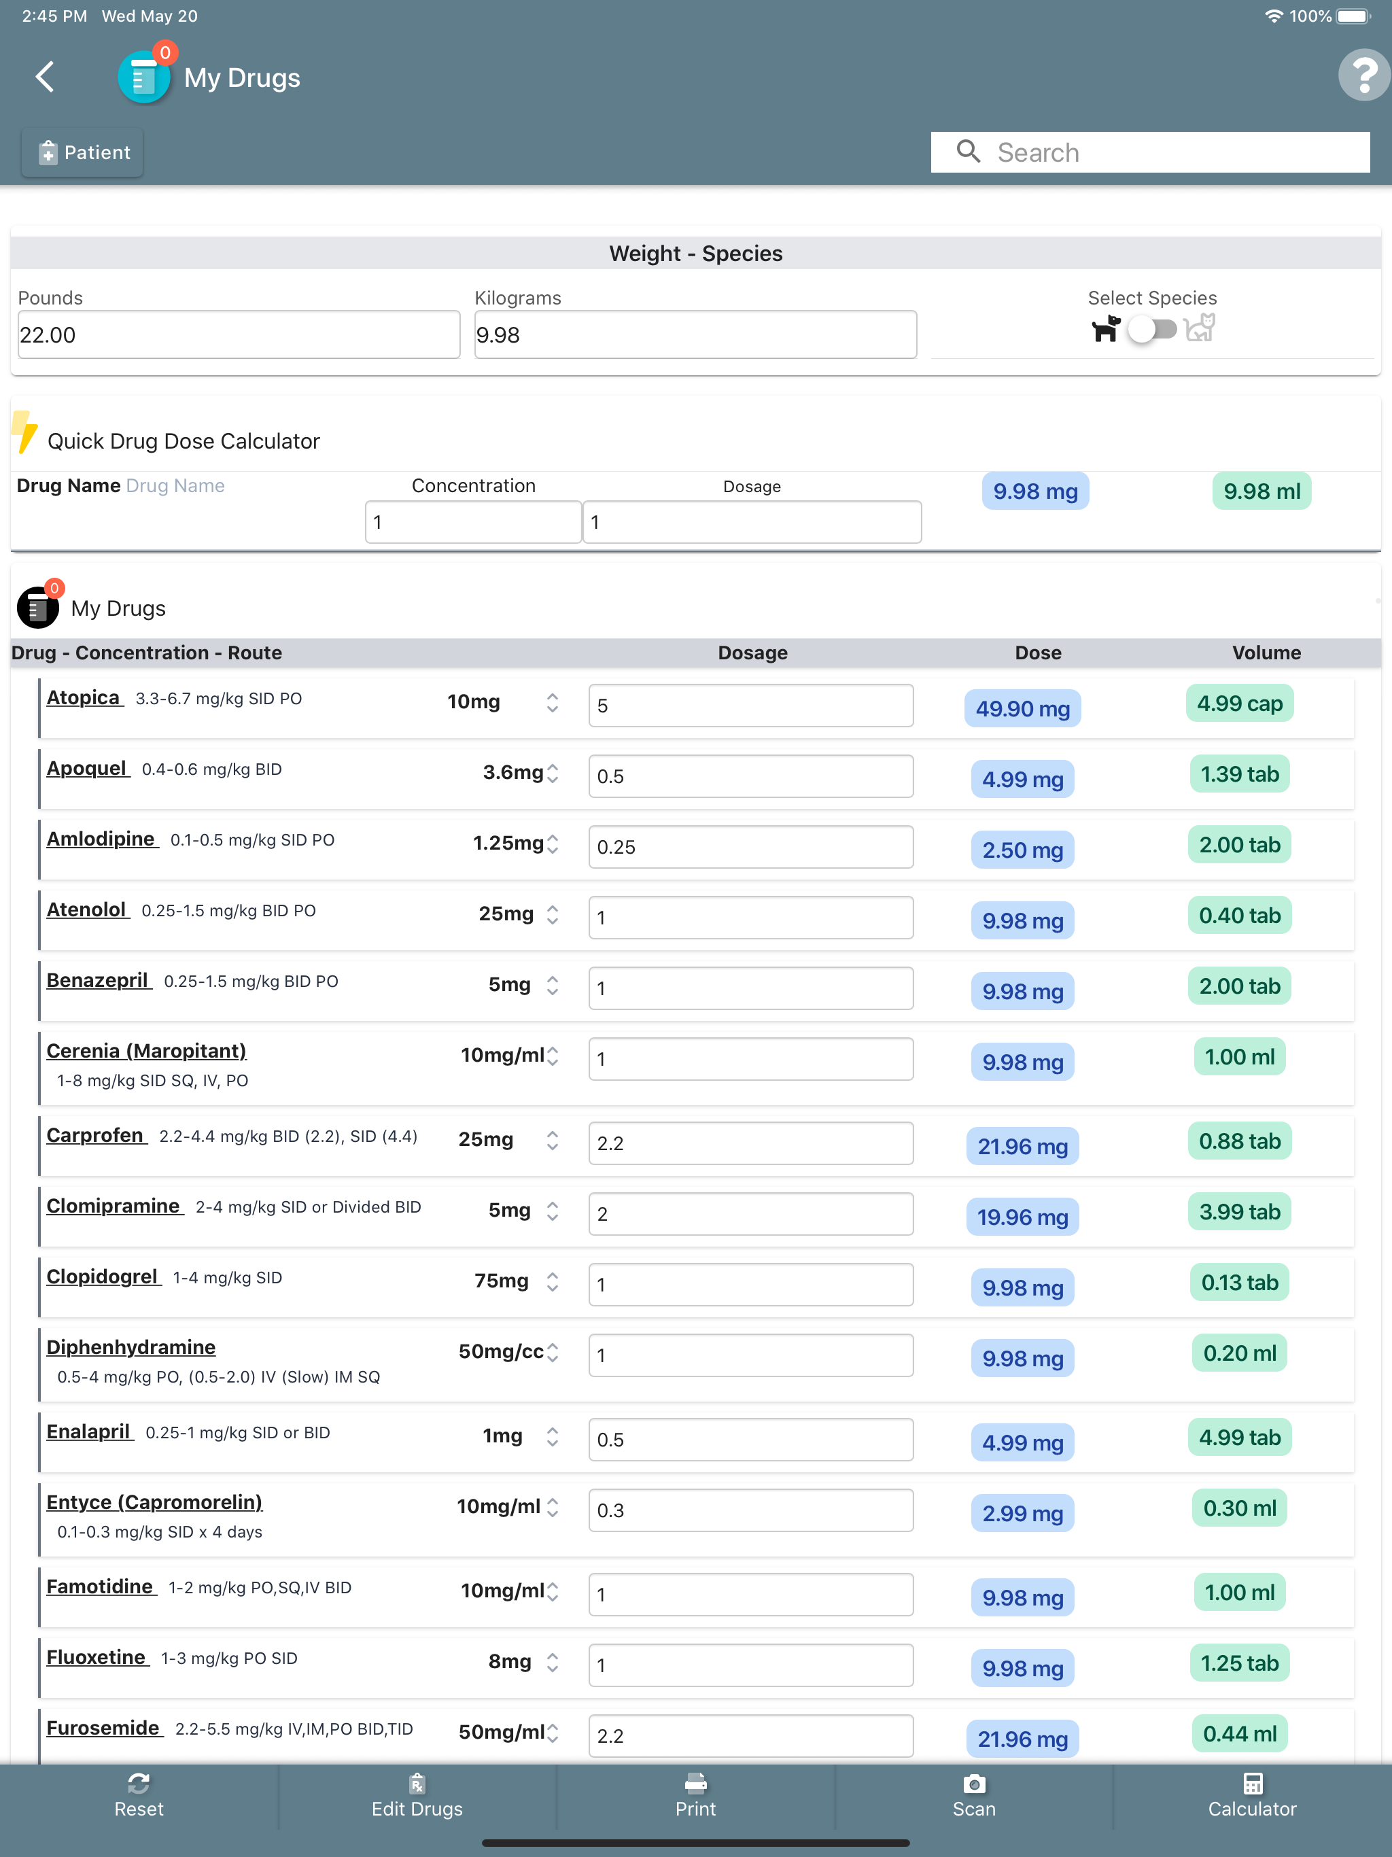The height and width of the screenshot is (1857, 1392).
Task: Click the Pounds weight input field
Action: 239,335
